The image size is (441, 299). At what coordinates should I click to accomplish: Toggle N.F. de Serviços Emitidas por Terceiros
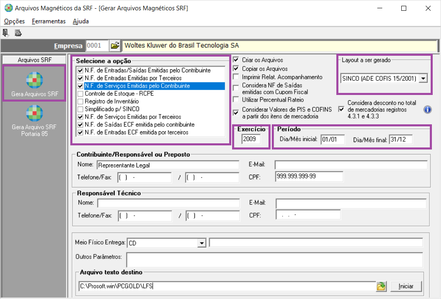pyautogui.click(x=80, y=117)
